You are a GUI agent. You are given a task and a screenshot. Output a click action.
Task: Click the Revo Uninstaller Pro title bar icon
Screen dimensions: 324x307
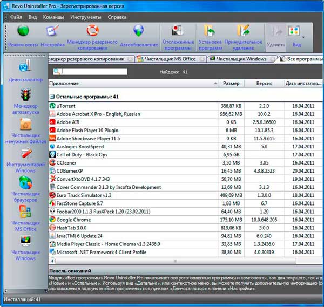pyautogui.click(x=6, y=6)
